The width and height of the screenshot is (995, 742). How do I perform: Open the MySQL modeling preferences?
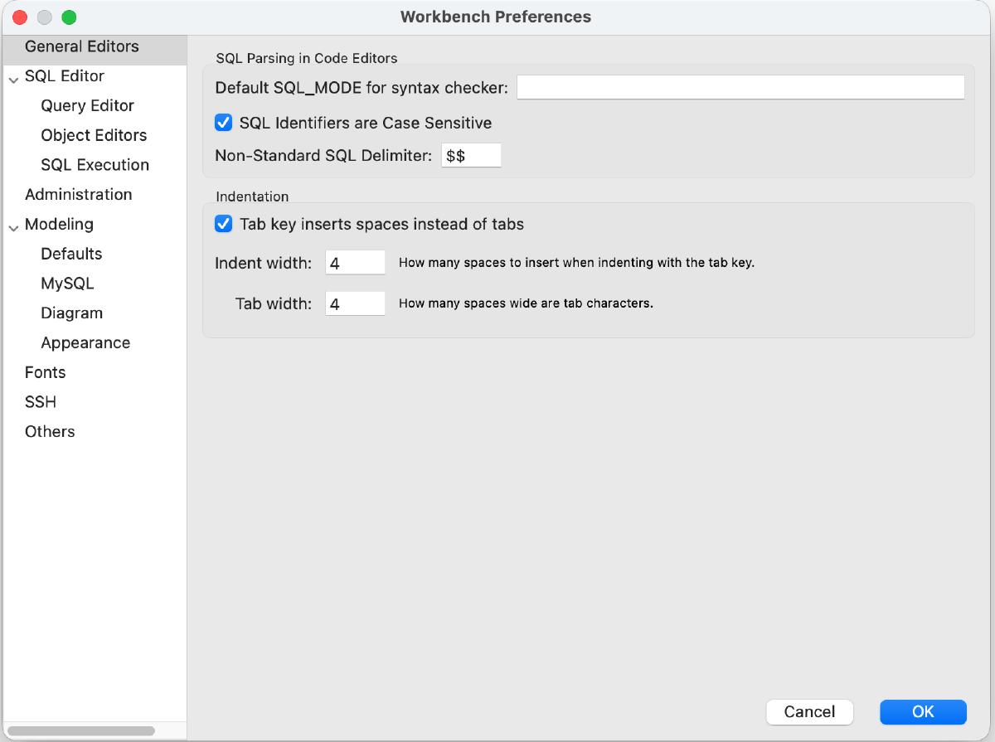click(67, 284)
